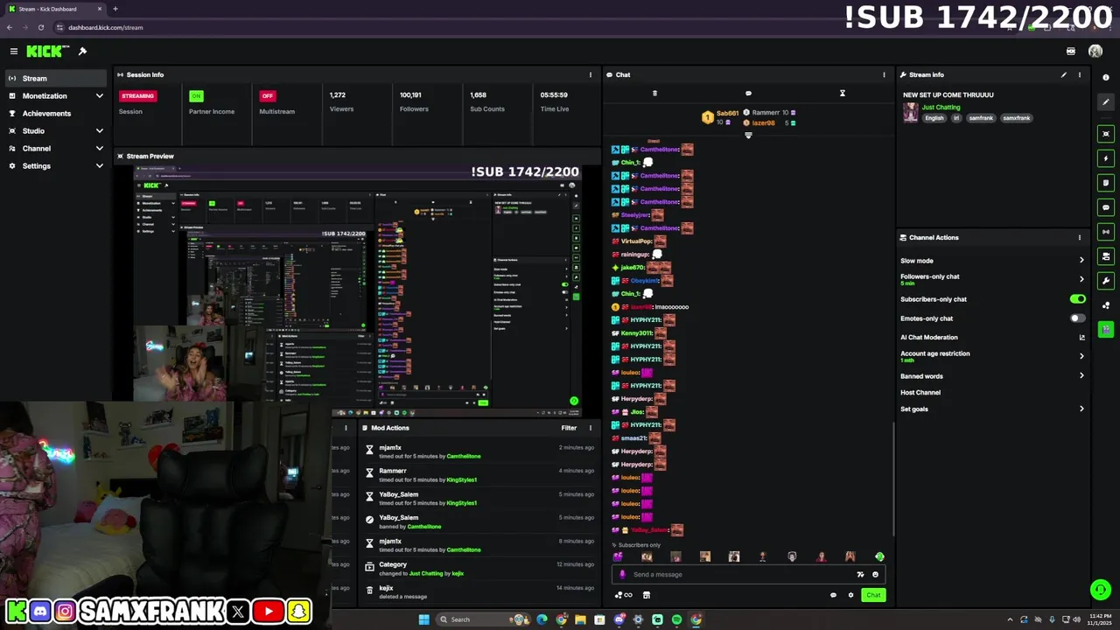1120x630 pixels.
Task: Click the pencil widget in right rail
Action: point(1106,102)
